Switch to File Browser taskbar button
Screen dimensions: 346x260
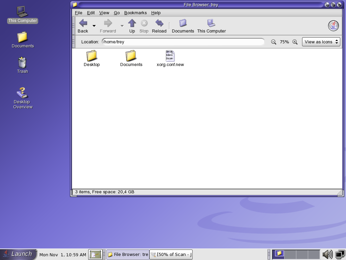click(128, 255)
